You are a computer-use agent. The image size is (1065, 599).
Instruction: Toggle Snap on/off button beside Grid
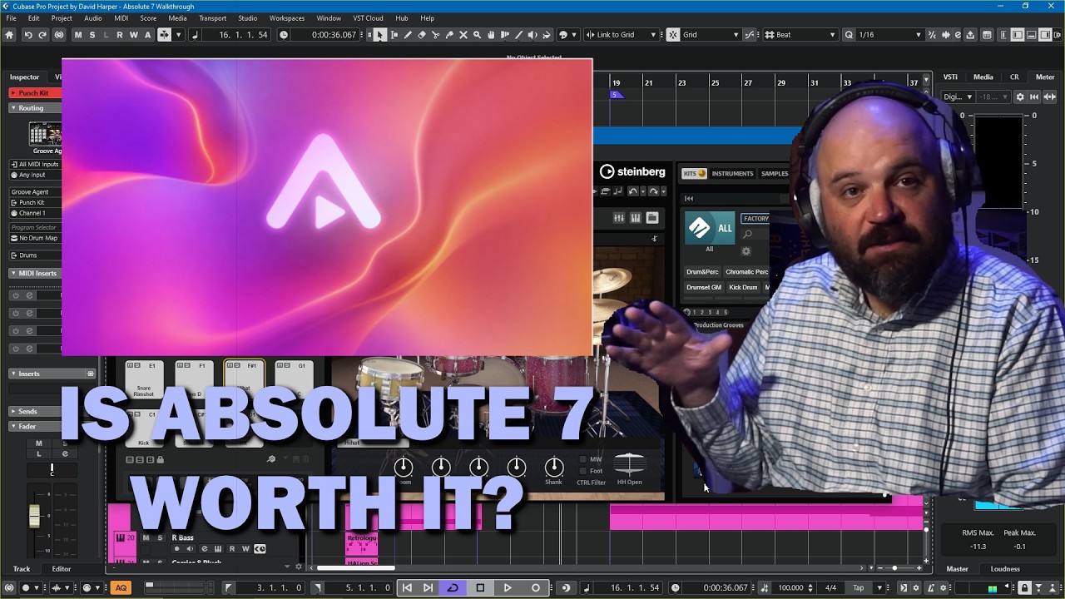(673, 35)
